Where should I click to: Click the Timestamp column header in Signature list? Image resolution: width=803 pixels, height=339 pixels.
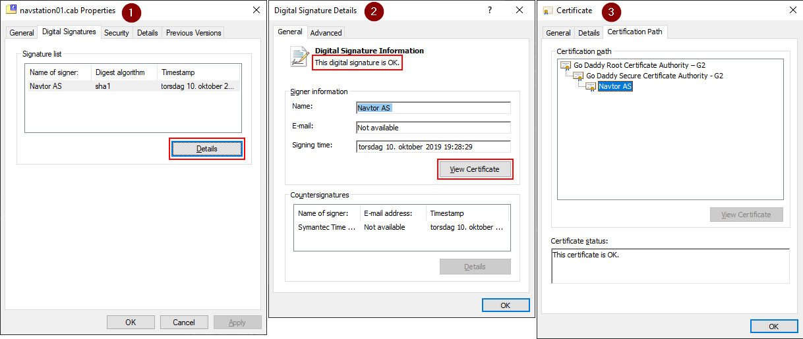[199, 72]
